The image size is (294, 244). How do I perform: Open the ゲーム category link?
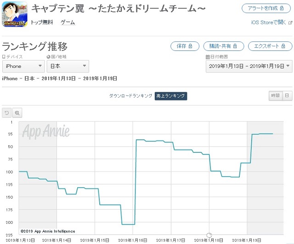coord(68,22)
